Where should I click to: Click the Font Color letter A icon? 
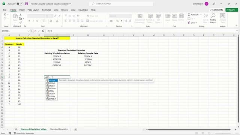57,21
